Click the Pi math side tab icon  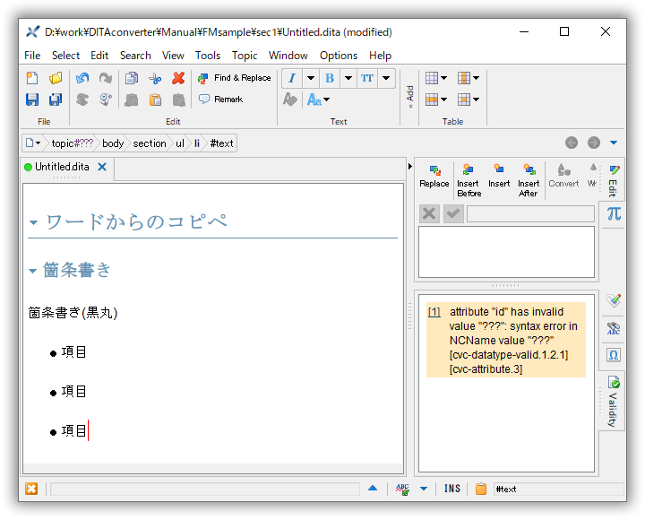pos(614,214)
